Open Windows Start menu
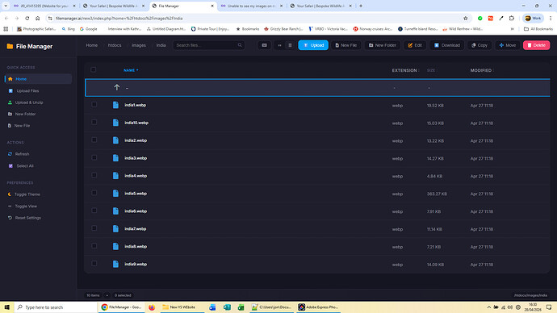This screenshot has width=557, height=313. tap(6, 307)
